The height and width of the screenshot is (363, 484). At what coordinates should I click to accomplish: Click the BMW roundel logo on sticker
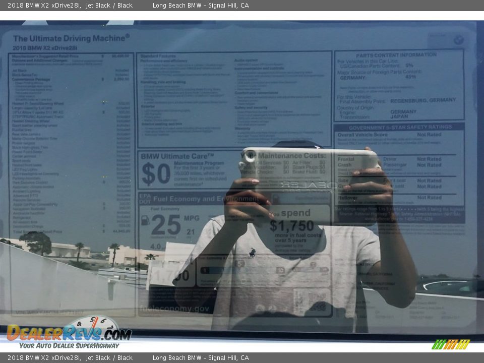coord(458,40)
